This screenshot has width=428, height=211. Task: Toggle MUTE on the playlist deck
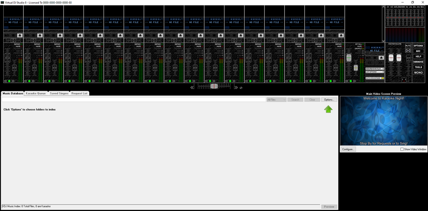(361, 47)
